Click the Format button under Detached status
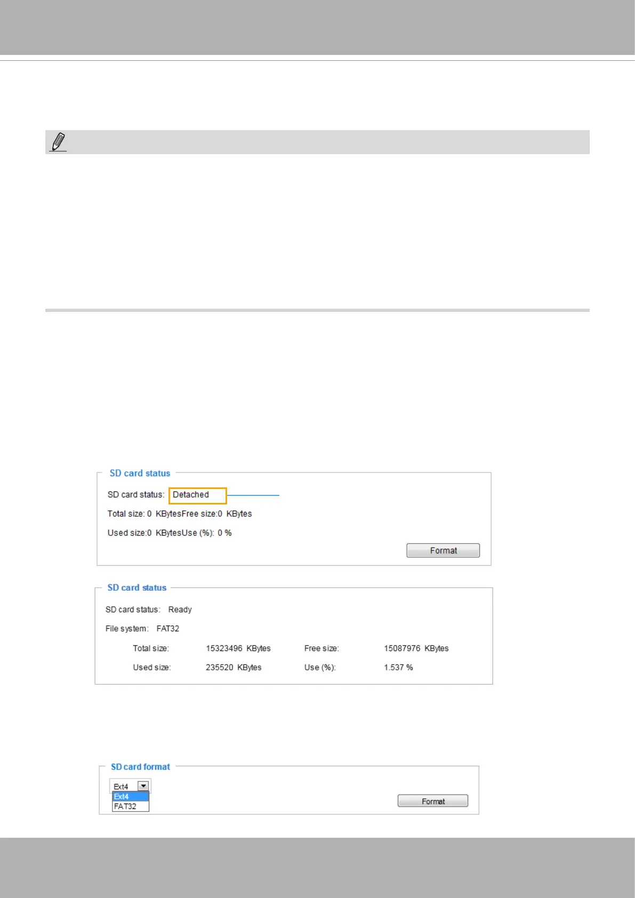Viewport: 635px width, 898px height. click(443, 550)
